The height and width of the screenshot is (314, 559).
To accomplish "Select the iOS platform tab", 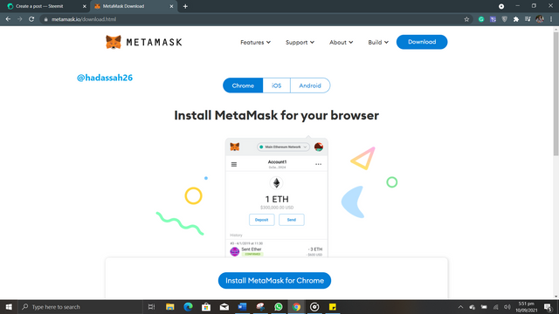I will 276,85.
